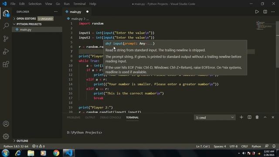Click breadcrumb main.py above editor
Screen dimensions: 279x157
(x=77, y=19)
